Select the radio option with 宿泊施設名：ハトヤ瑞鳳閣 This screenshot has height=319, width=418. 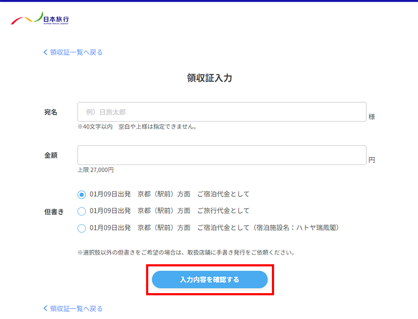[81, 228]
